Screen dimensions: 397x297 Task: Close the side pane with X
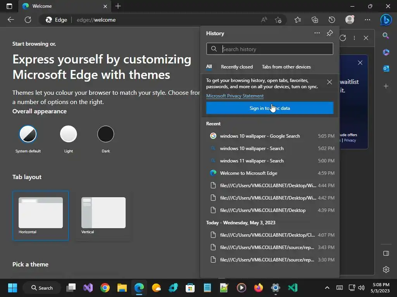[366, 38]
